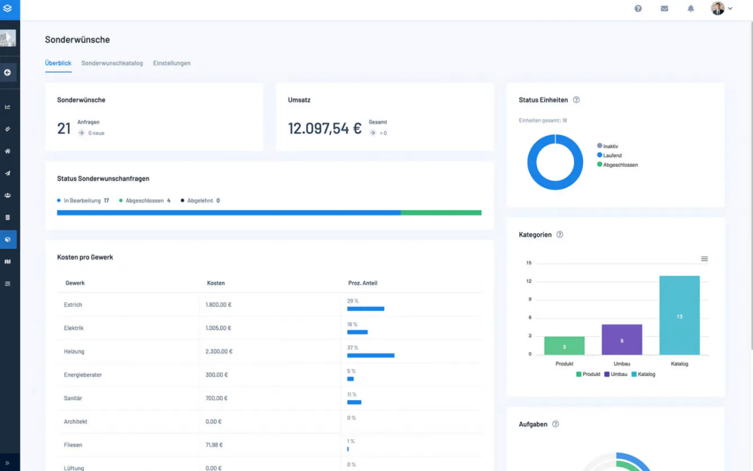Screen dimensions: 753x471
Task: Toggle the Katalog legend item below chart
Action: 643,374
